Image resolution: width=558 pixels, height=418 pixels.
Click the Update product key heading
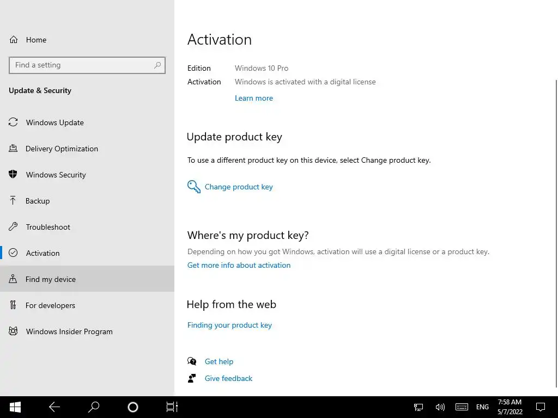click(x=234, y=137)
